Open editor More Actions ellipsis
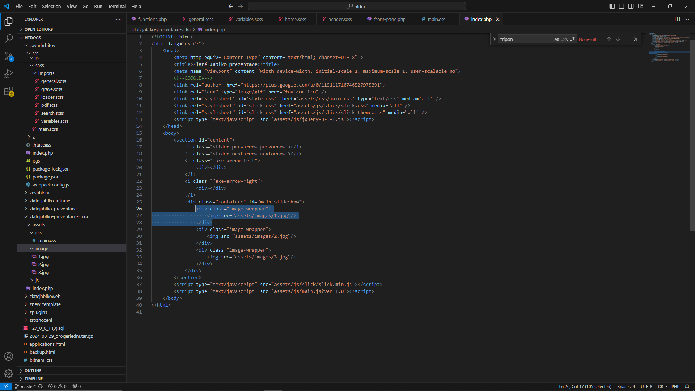The height and width of the screenshot is (391, 695). point(687,19)
